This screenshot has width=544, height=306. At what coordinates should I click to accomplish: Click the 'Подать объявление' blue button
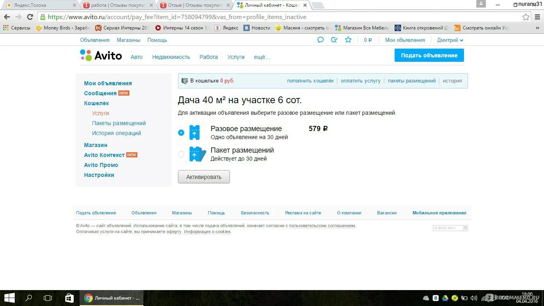[x=429, y=55]
